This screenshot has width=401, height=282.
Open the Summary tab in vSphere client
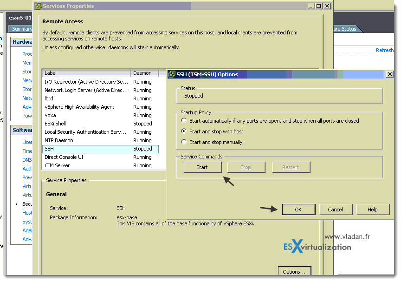[21, 29]
